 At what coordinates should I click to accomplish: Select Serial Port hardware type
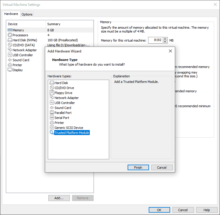(62, 118)
